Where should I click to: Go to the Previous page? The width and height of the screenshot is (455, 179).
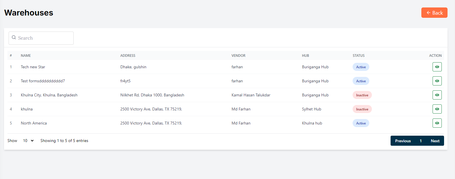(403, 141)
